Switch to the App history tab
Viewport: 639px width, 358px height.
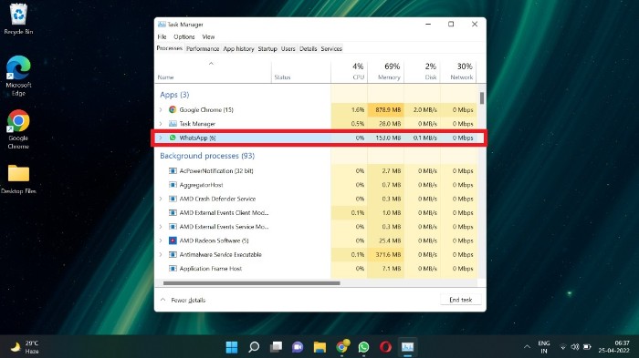click(238, 49)
